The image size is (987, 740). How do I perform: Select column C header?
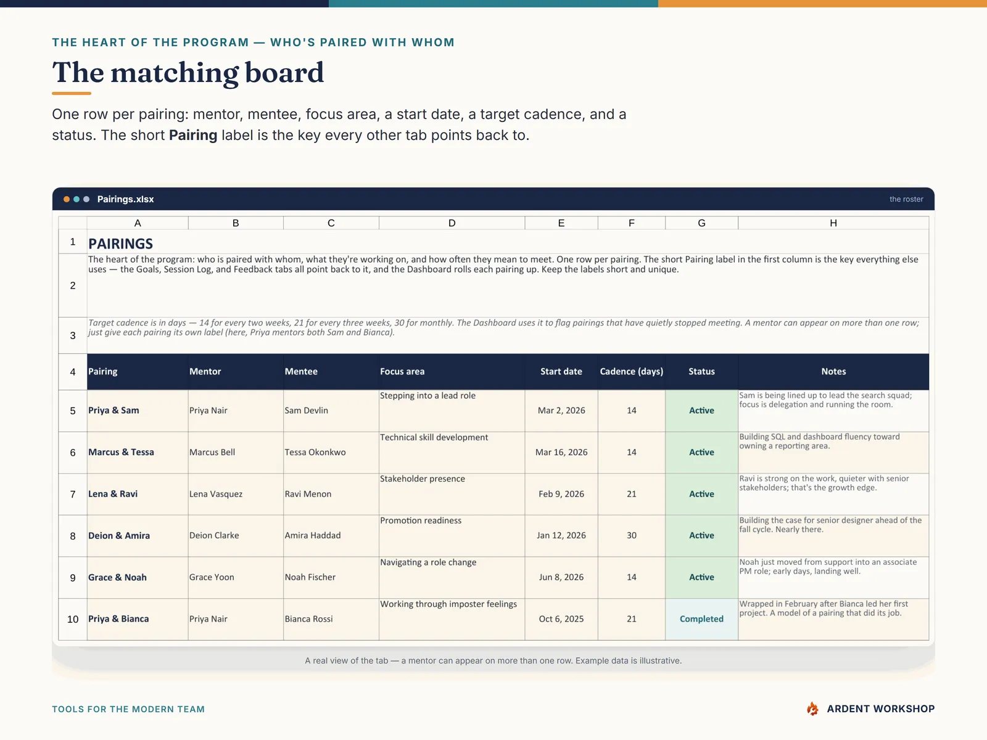click(331, 223)
